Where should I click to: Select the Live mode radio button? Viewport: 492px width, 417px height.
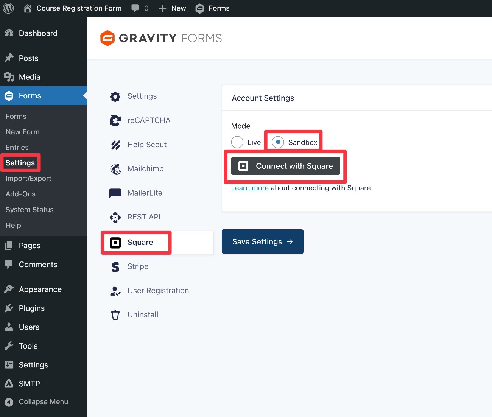(237, 142)
